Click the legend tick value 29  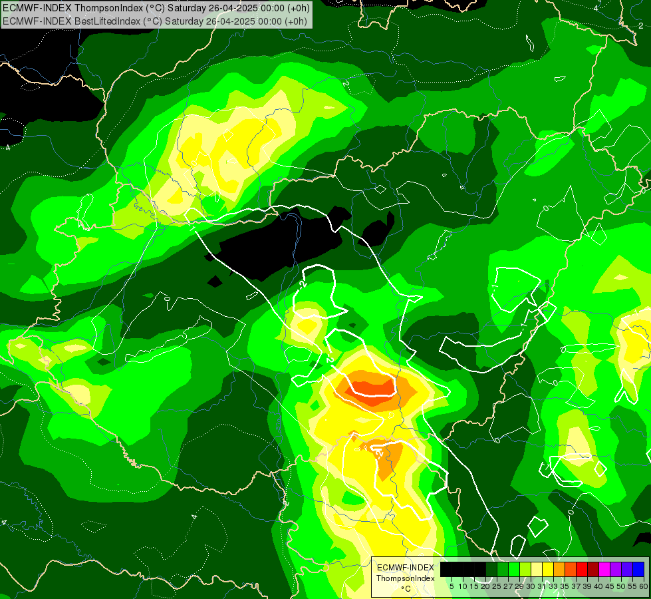519,586
